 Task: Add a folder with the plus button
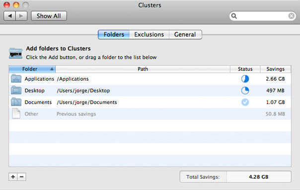(13, 177)
